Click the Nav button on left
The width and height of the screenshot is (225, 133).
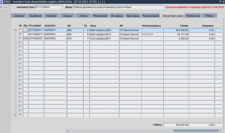(x=4, y=7)
